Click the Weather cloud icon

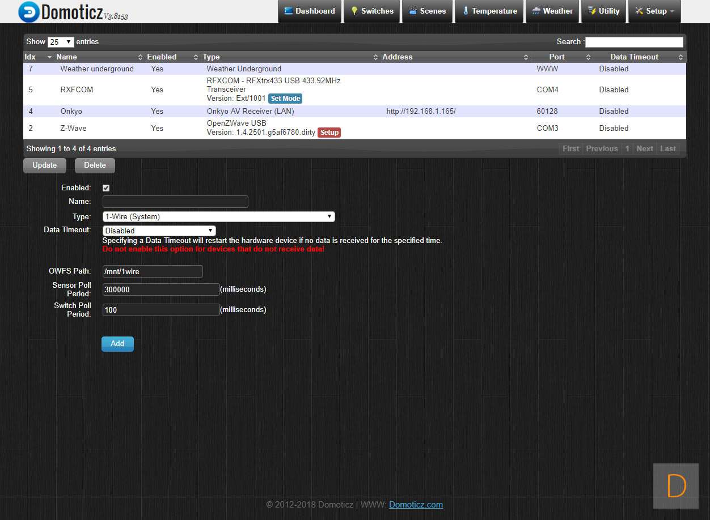pyautogui.click(x=536, y=11)
